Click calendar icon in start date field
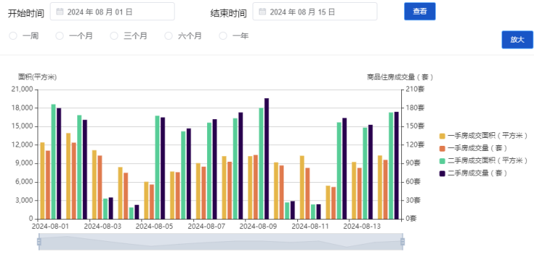The height and width of the screenshot is (265, 534). point(60,12)
